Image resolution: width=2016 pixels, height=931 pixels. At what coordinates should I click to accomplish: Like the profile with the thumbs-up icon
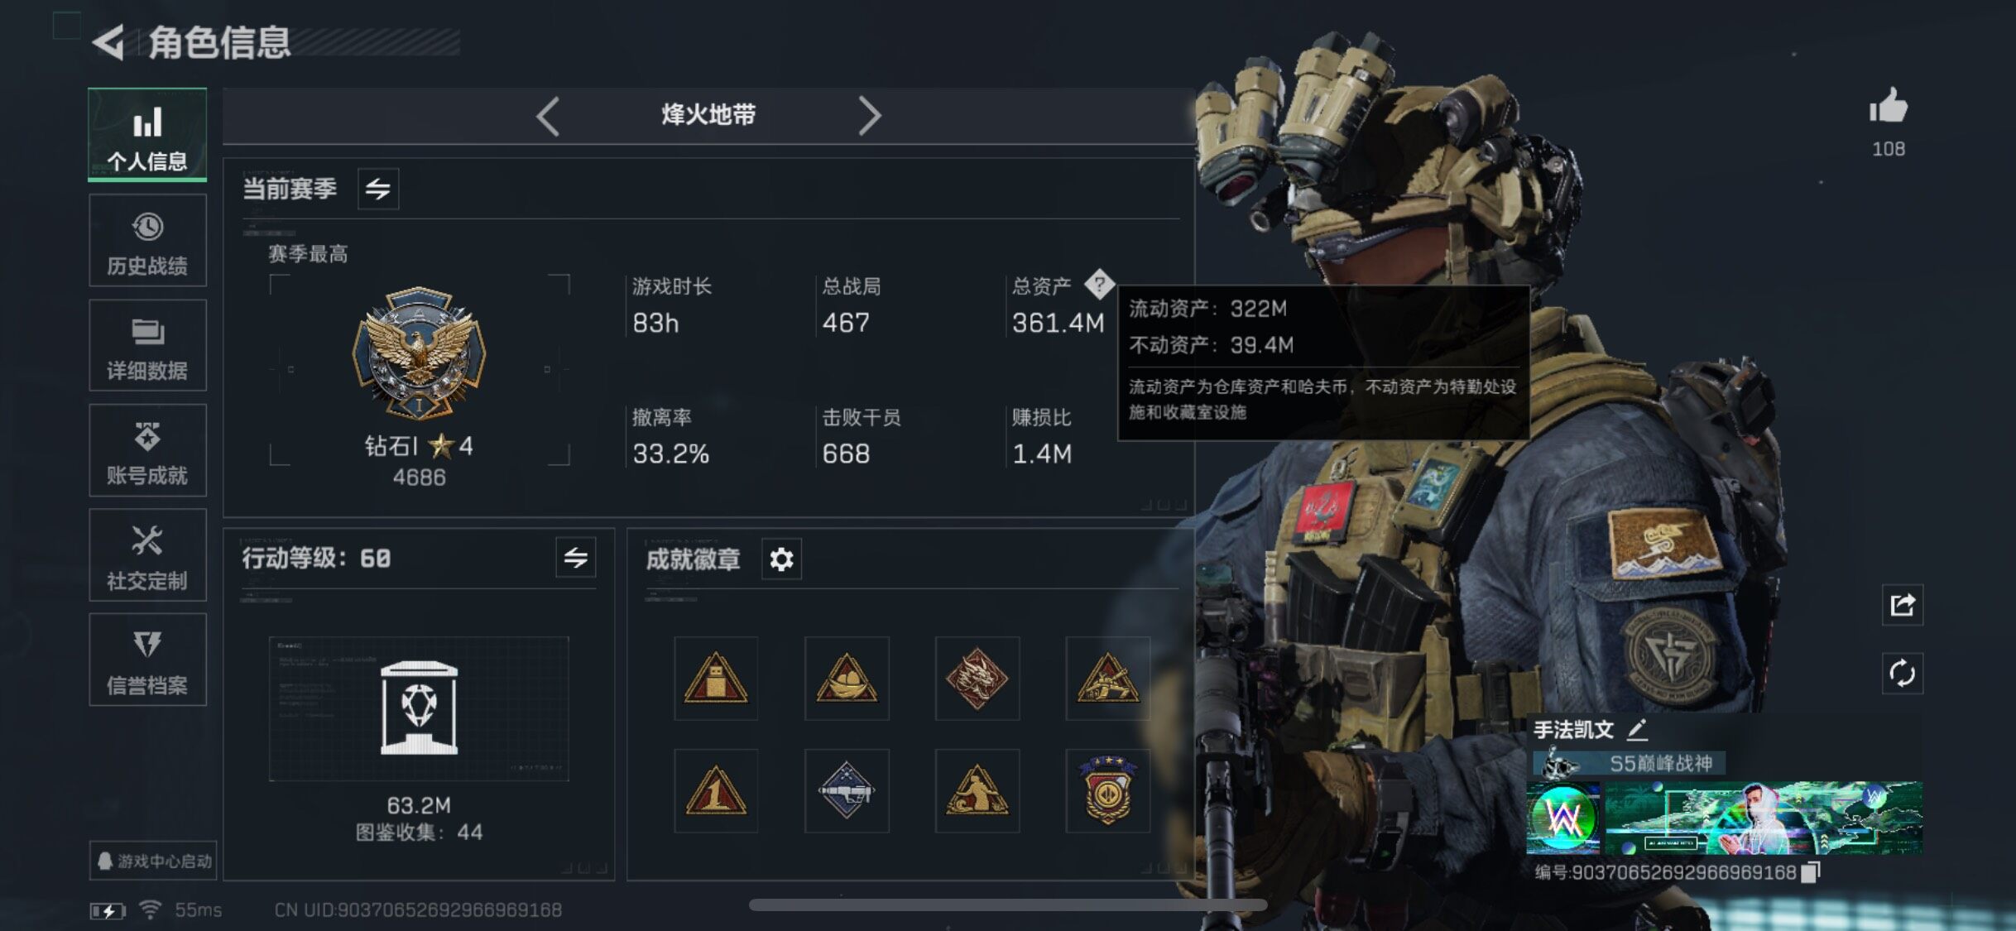point(1889,108)
